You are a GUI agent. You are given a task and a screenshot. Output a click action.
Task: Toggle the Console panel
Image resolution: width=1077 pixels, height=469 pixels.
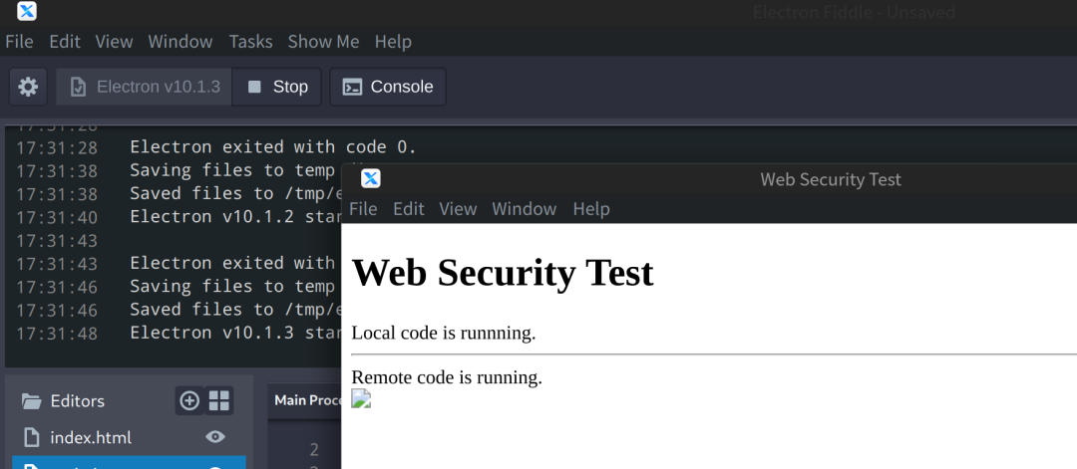click(388, 87)
